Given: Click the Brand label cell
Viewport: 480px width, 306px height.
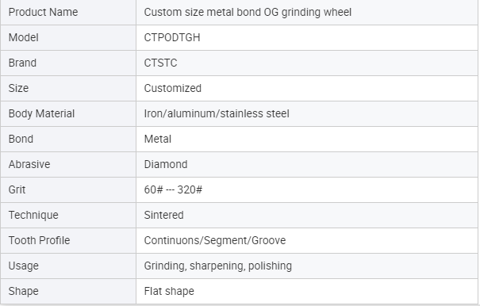Looking at the screenshot, I should point(68,63).
